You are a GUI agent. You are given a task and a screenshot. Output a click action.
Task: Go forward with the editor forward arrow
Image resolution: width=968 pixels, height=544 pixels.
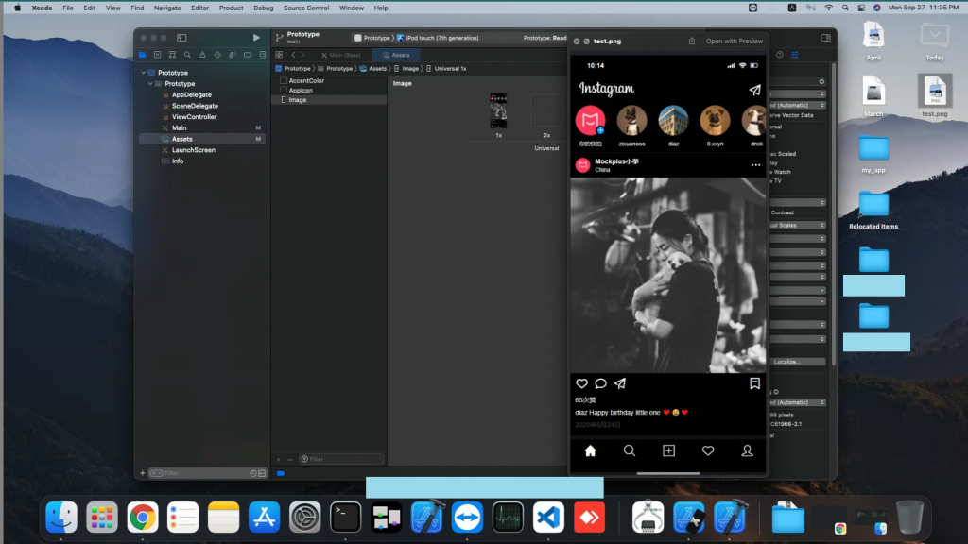pyautogui.click(x=303, y=55)
